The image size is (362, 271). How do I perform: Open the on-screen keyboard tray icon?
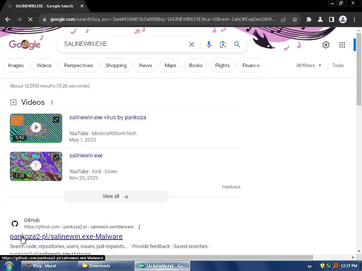(310, 266)
